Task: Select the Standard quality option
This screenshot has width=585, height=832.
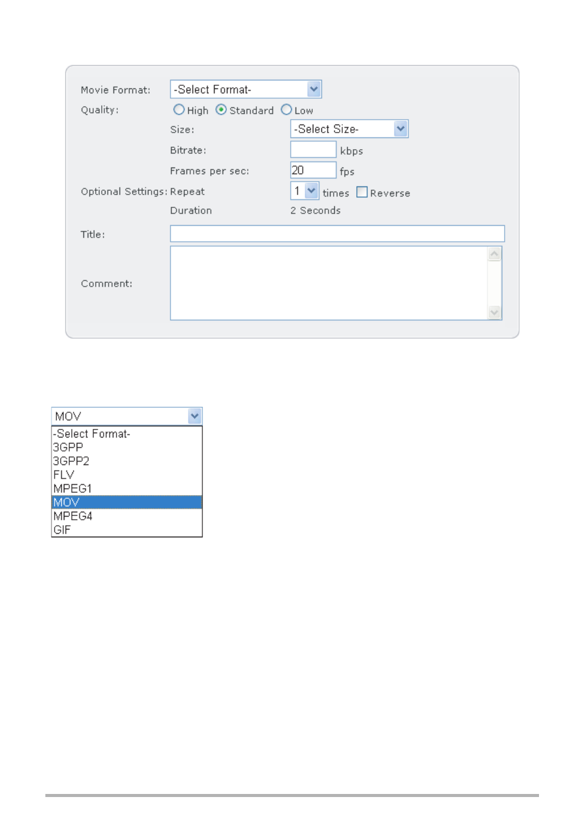Action: [x=221, y=110]
